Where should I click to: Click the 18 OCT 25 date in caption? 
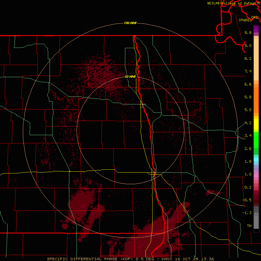tap(187, 259)
